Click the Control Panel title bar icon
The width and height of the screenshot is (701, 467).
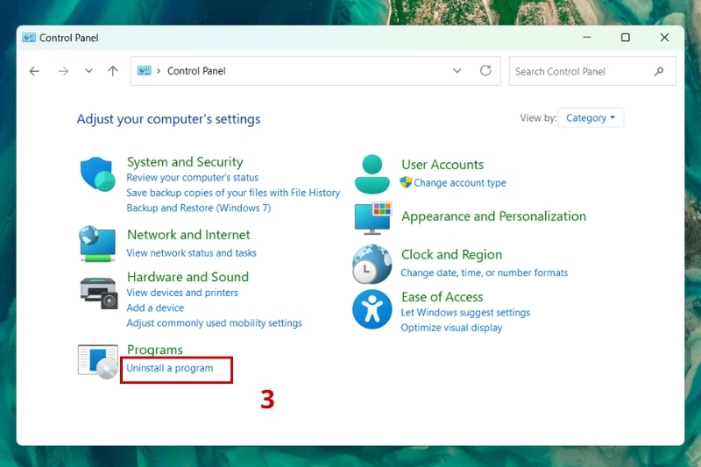29,38
